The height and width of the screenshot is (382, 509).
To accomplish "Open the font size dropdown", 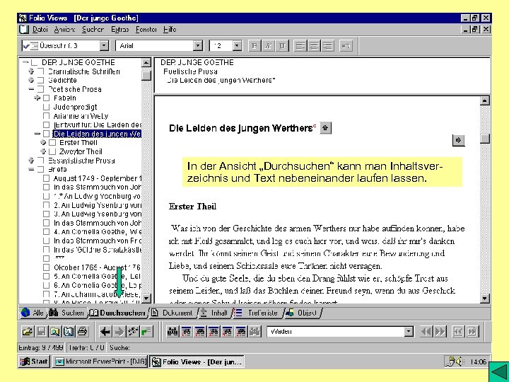I will coord(237,46).
